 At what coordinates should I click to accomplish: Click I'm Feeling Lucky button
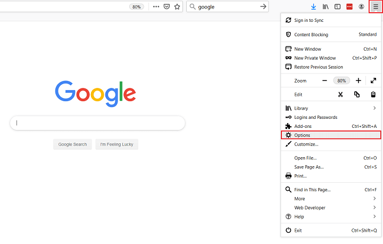click(x=116, y=144)
